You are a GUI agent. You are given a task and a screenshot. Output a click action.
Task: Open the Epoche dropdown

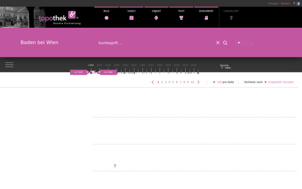tap(226, 68)
